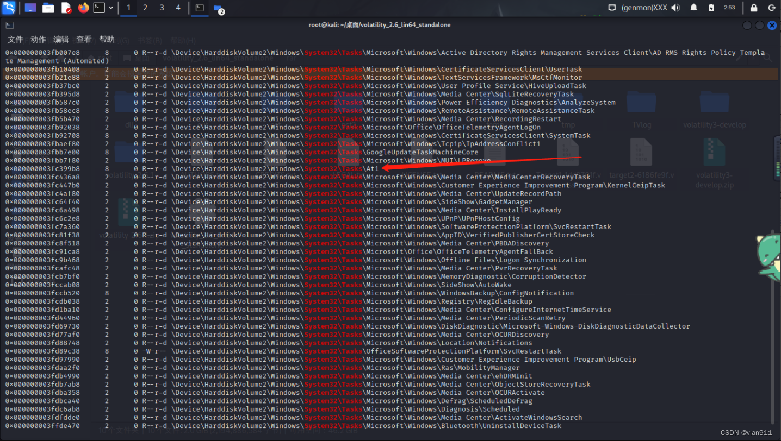This screenshot has height=441, width=781.
Task: Click the network connection tray icon
Action: point(612,8)
